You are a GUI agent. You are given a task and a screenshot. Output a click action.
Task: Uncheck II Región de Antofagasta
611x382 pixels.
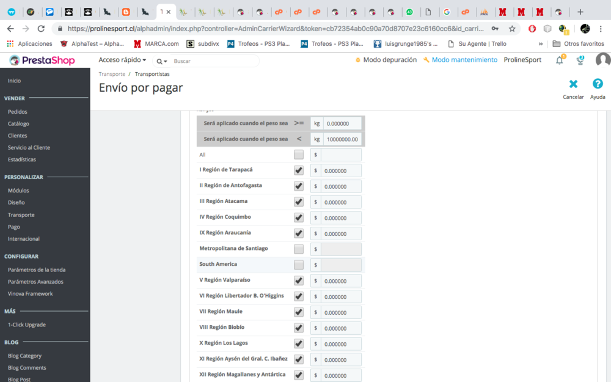click(299, 186)
